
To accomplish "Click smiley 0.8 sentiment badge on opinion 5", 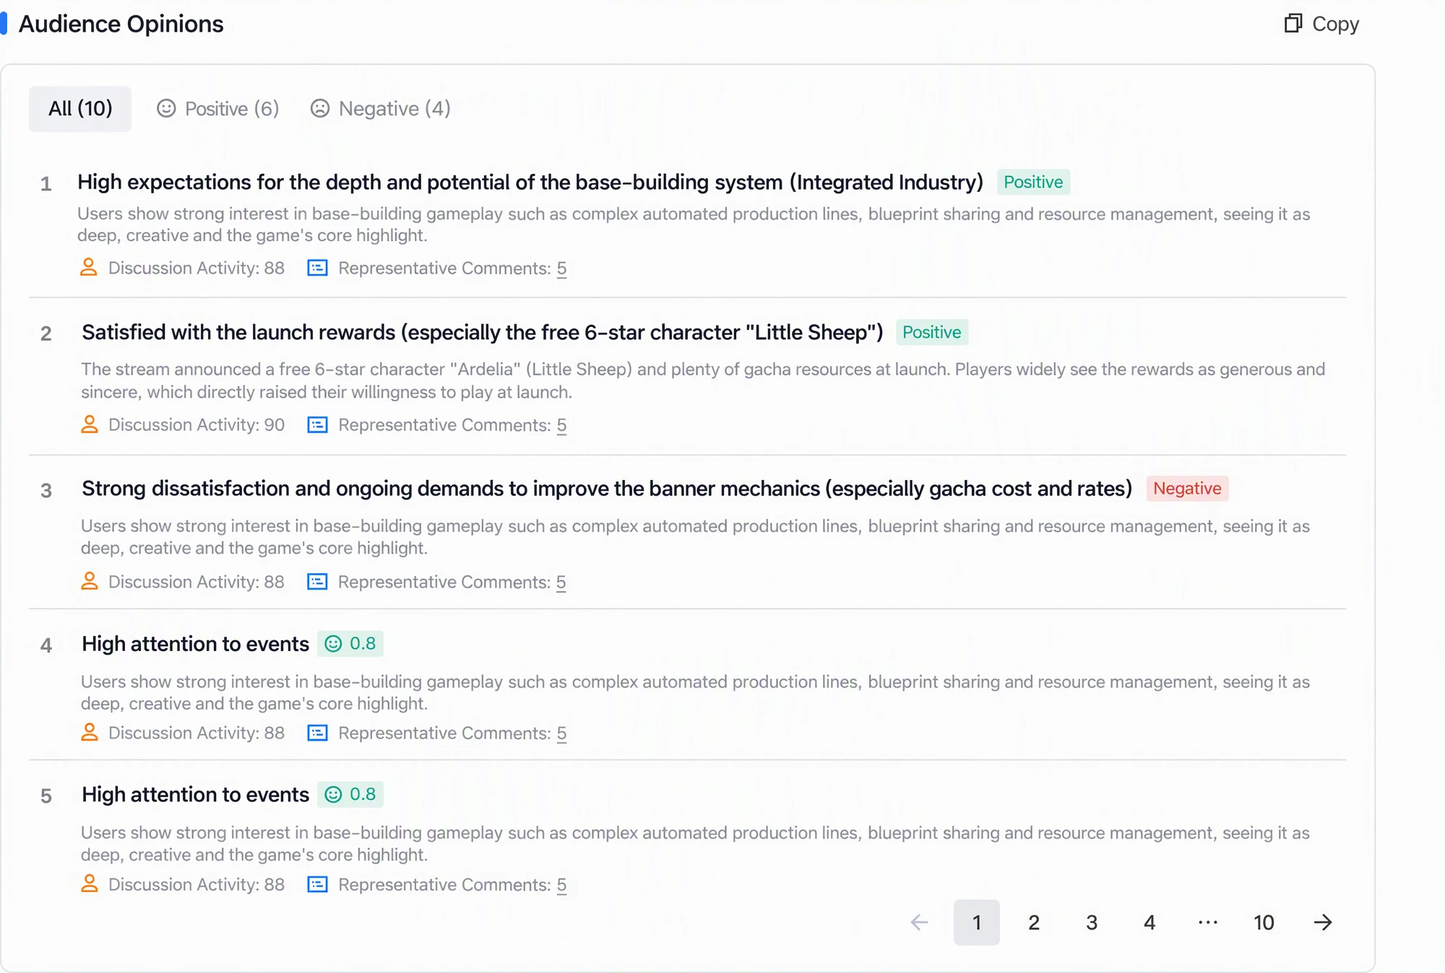I will point(350,794).
